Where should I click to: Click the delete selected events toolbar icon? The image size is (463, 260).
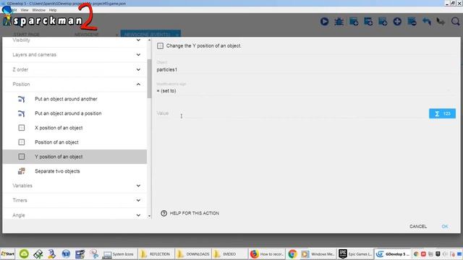(x=412, y=22)
